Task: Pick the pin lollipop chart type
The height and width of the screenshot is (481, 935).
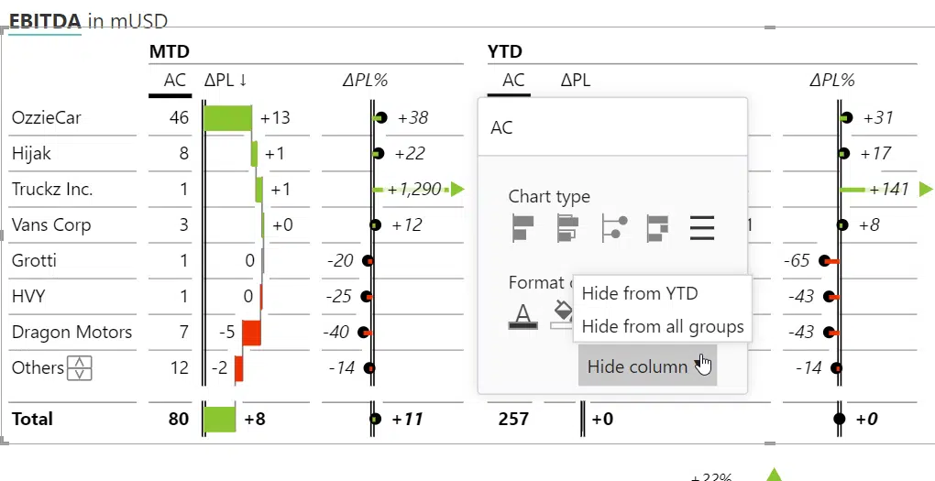Action: 615,228
